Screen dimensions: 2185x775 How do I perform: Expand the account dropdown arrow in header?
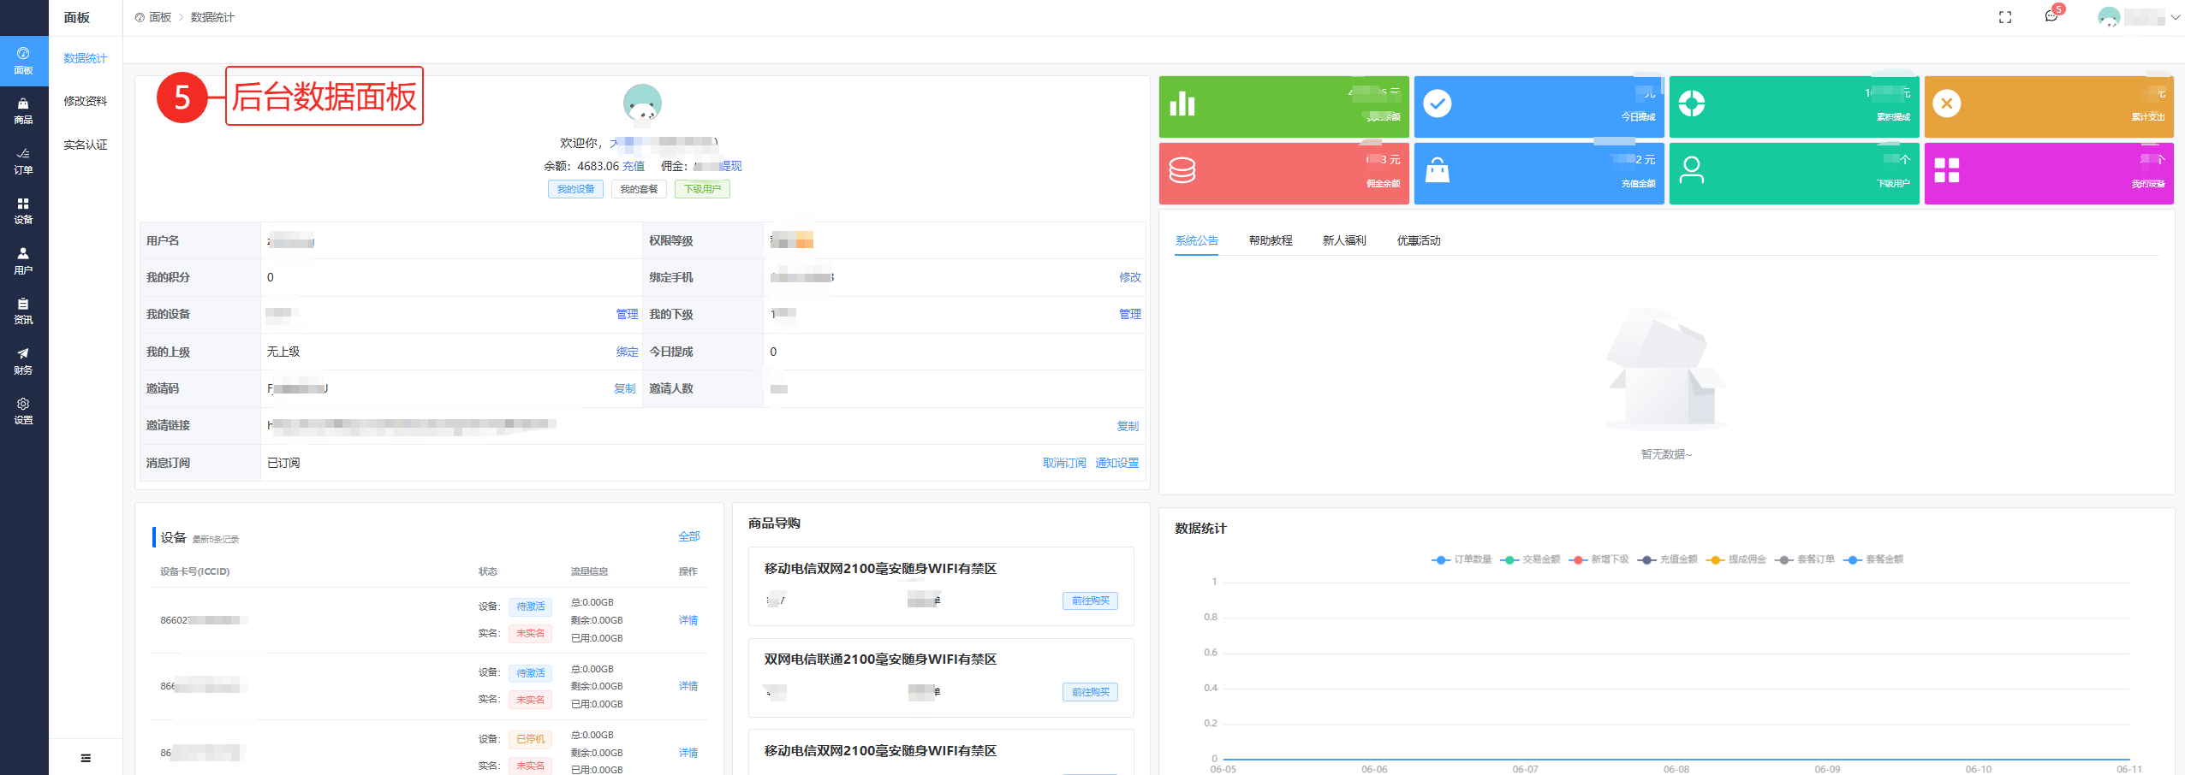click(2175, 17)
